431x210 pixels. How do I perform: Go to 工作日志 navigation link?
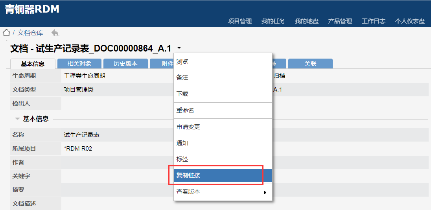tap(374, 21)
